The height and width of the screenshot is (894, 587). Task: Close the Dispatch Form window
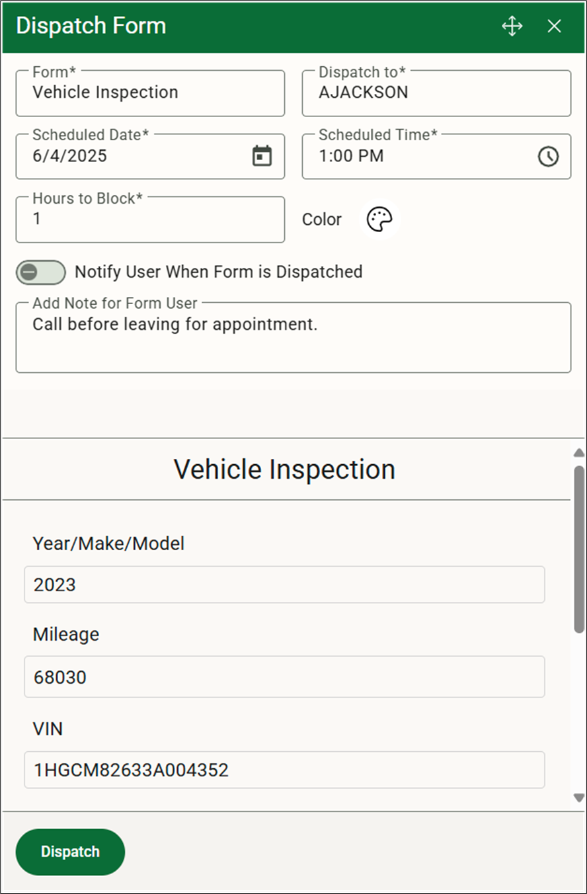[x=554, y=26]
